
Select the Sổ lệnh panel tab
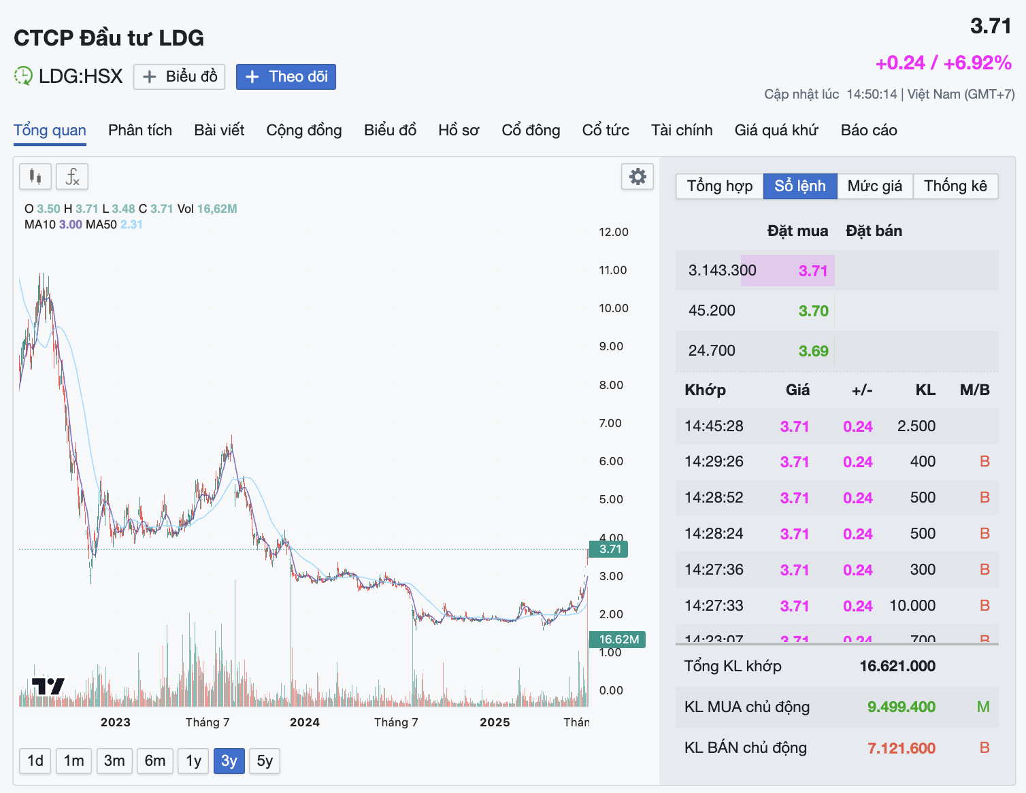pyautogui.click(x=800, y=186)
